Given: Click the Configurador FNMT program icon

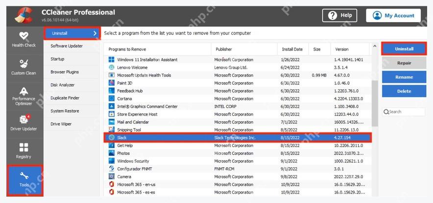Looking at the screenshot, I should tap(112, 168).
